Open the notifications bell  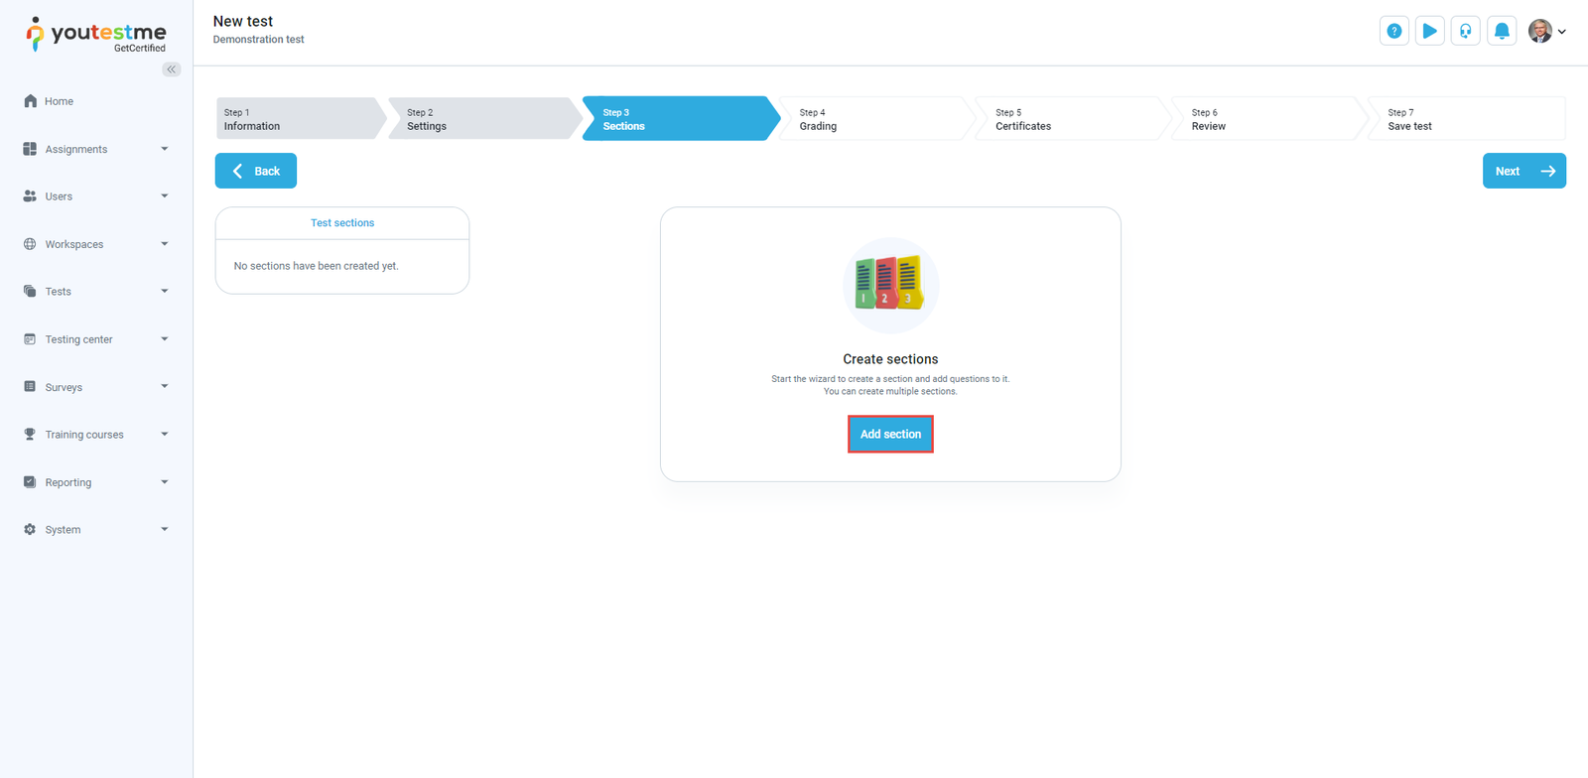tap(1502, 32)
